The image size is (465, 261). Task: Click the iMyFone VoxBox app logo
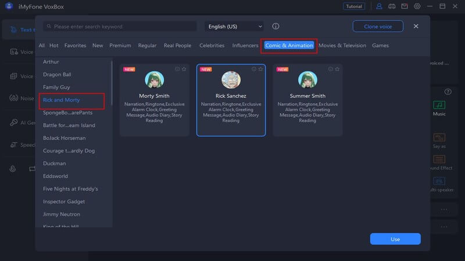point(9,6)
